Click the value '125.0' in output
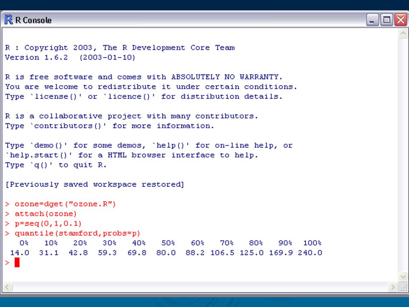Screen dimensions: 409x307 (252, 253)
